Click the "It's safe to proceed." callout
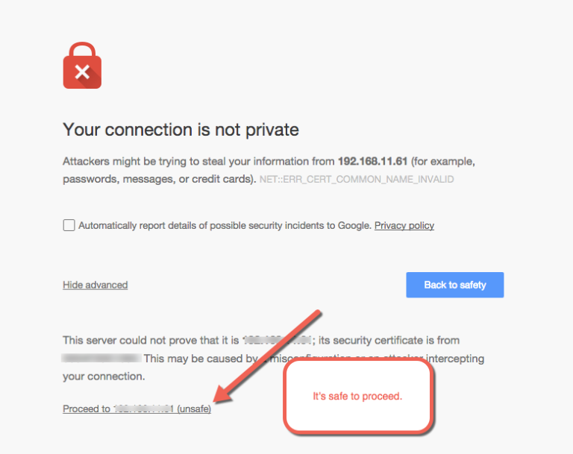This screenshot has height=454, width=573. [357, 396]
